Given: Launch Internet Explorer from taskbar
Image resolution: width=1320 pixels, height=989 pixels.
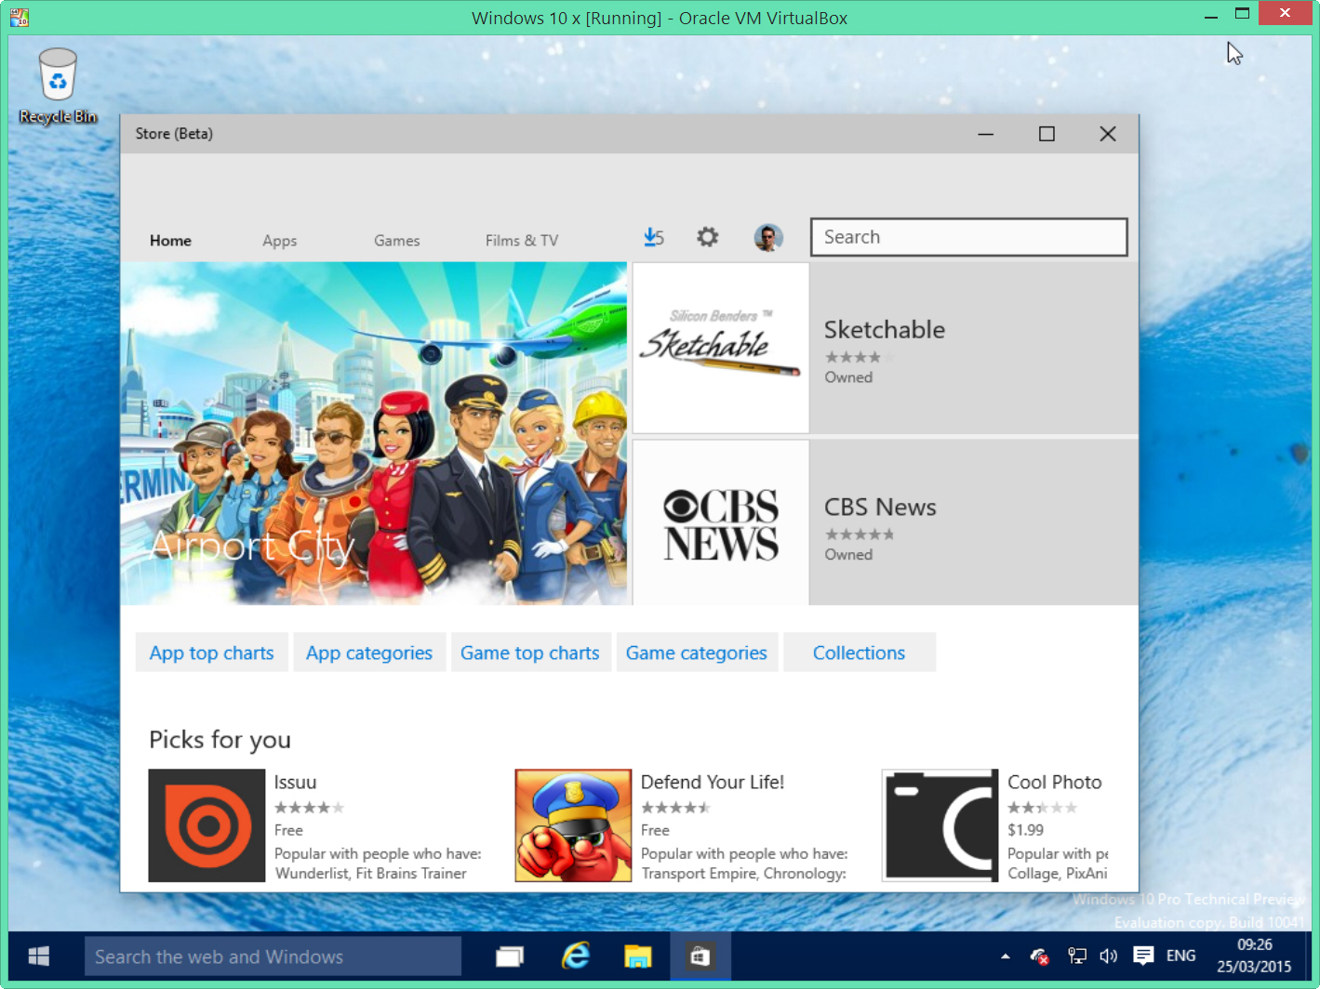Looking at the screenshot, I should pos(576,956).
